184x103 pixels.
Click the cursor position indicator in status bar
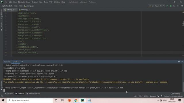coord(136,96)
